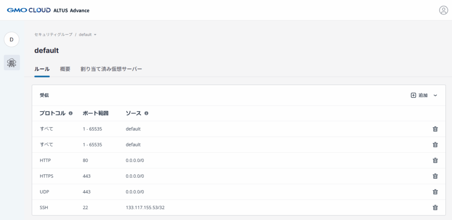
Task: Select the ルール tab
Action: [42, 69]
